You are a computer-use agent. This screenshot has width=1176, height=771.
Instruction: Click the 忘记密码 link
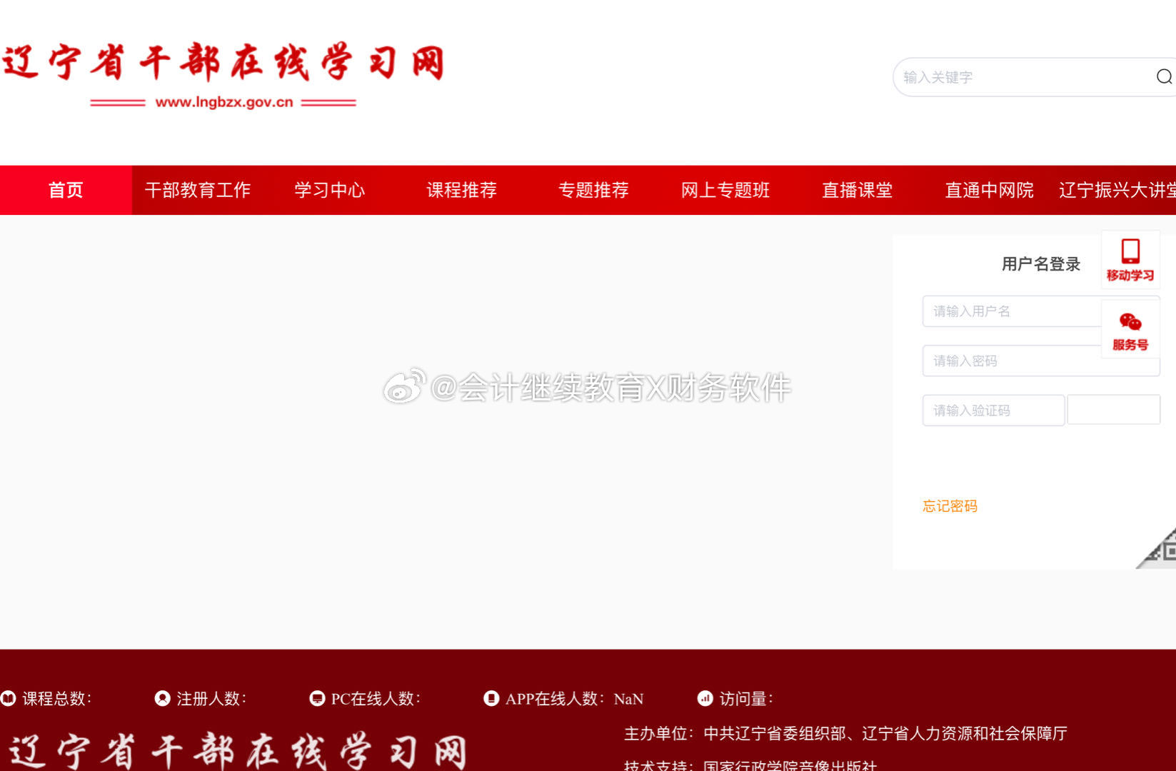tap(950, 506)
